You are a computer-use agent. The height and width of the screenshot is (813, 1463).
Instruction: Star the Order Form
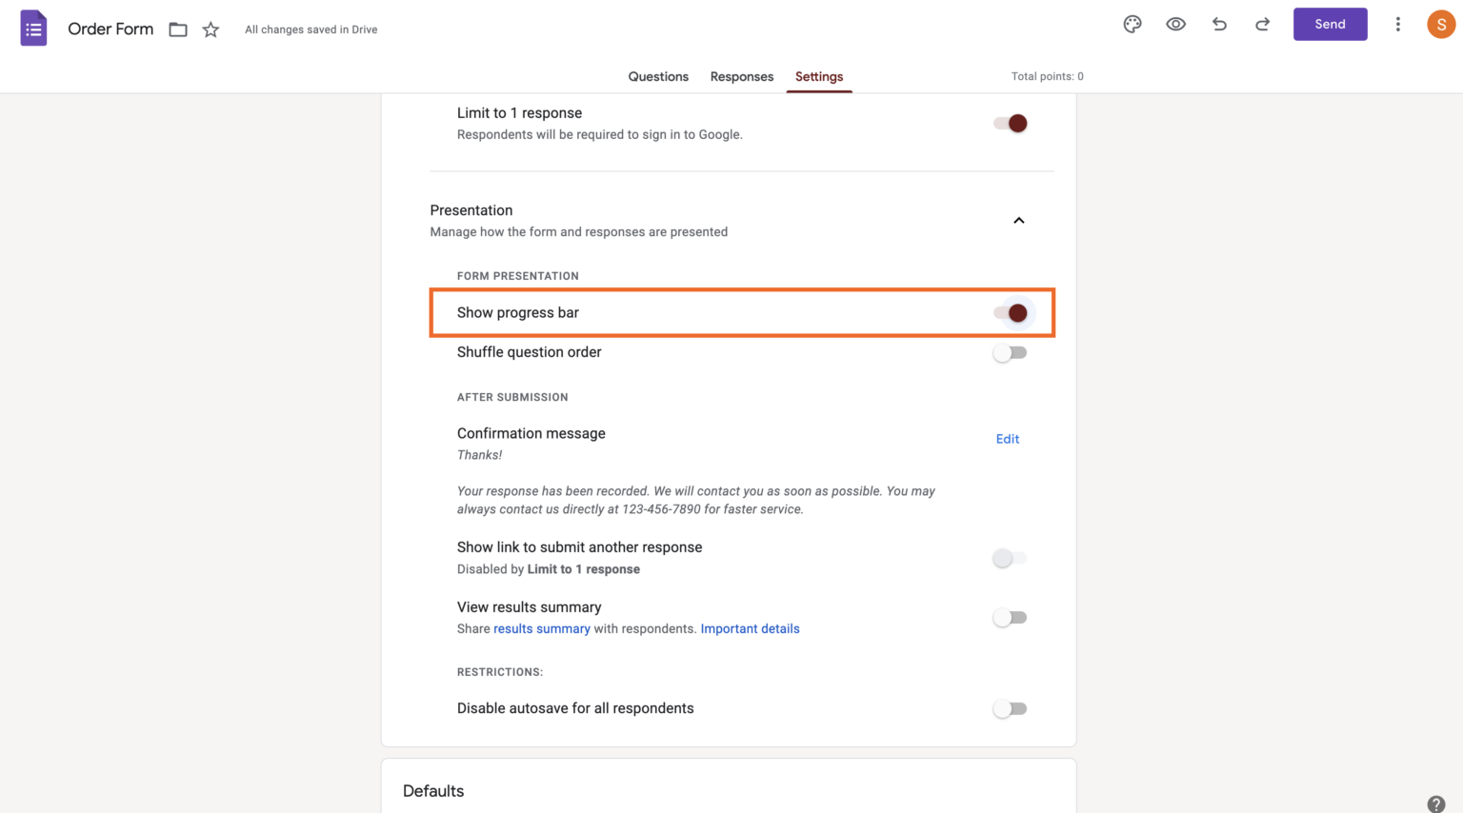(x=210, y=30)
